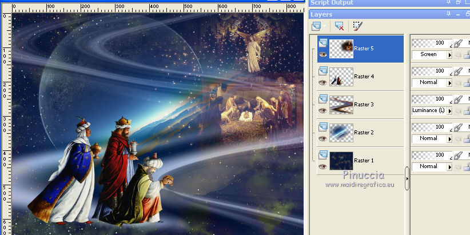The width and height of the screenshot is (470, 235).
Task: Toggle the link icon for Raster 2
Action: pyautogui.click(x=459, y=128)
